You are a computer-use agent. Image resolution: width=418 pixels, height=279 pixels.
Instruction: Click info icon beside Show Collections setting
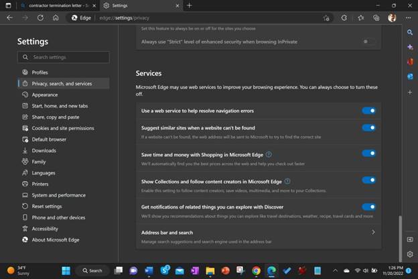tap(287, 181)
